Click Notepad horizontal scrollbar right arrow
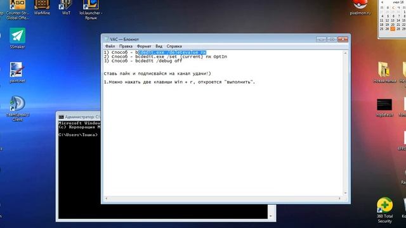The width and height of the screenshot is (406, 228). tap(339, 198)
